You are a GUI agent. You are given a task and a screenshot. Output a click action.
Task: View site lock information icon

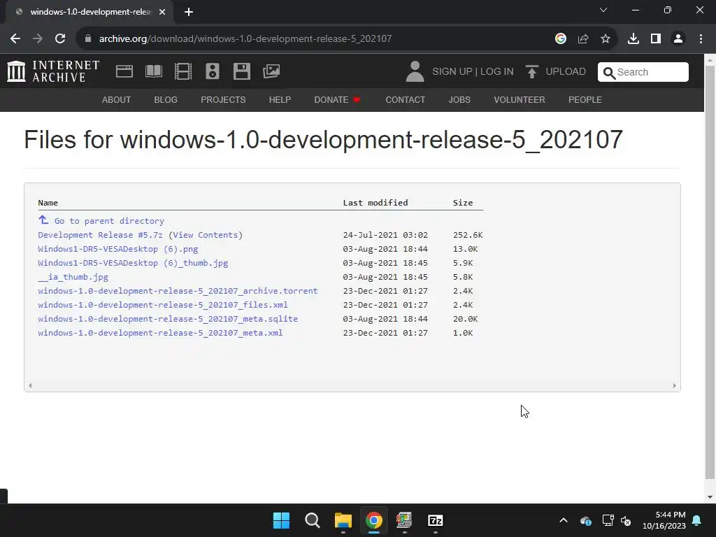(88, 39)
